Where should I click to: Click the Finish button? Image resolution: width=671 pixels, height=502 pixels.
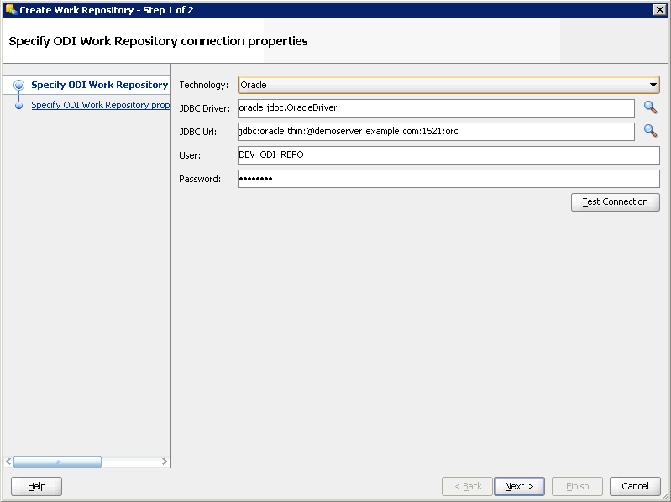pos(577,486)
